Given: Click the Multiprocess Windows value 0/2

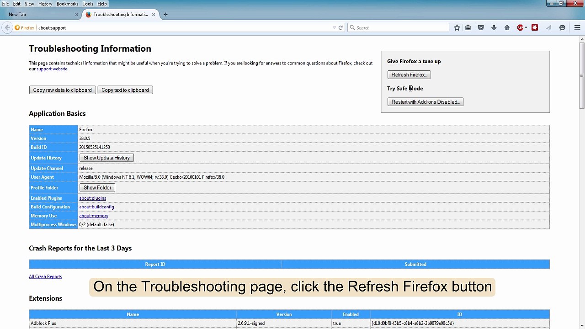Looking at the screenshot, I should [96, 225].
